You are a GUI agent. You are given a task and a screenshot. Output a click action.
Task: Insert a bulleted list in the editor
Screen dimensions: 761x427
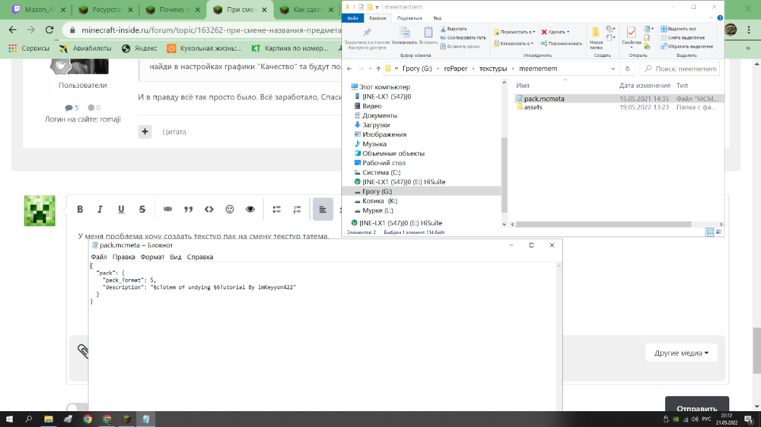click(277, 210)
